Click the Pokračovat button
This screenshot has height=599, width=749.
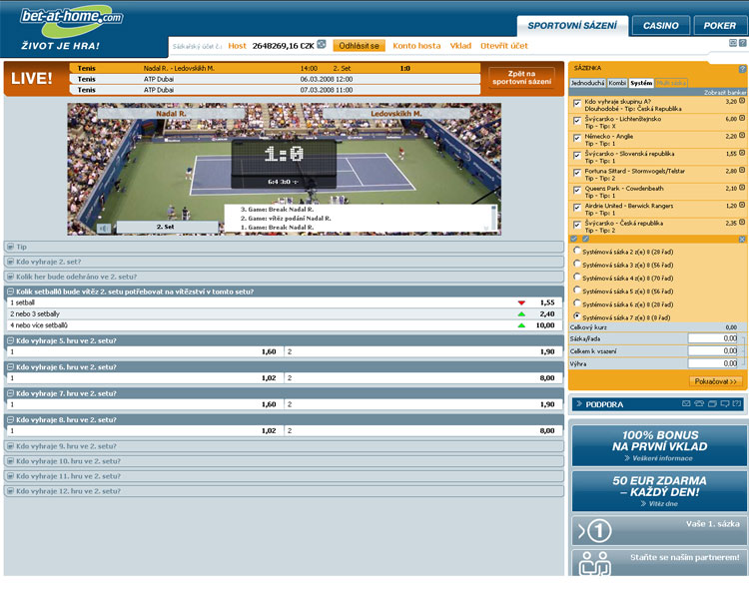(x=715, y=381)
